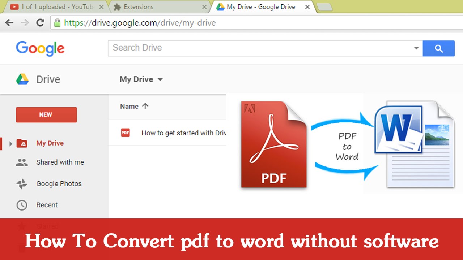Click the Drive title text

[48, 79]
